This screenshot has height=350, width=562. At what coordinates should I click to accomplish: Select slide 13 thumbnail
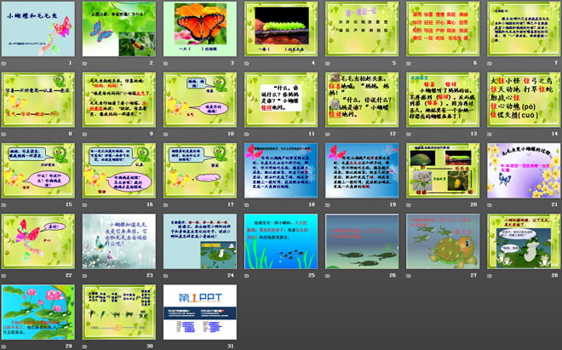443,100
